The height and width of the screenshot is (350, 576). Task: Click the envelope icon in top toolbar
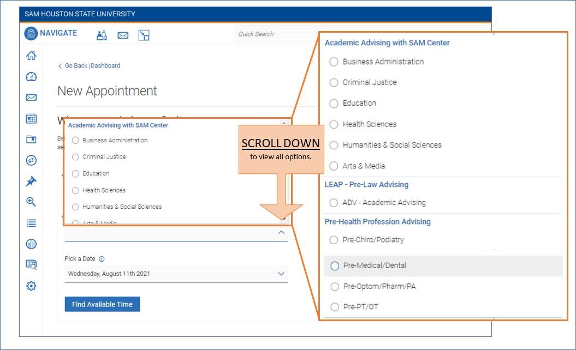[123, 35]
